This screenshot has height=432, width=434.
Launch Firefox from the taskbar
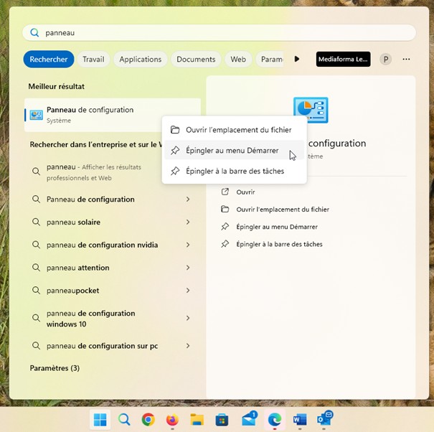click(172, 420)
